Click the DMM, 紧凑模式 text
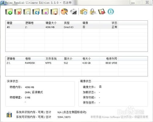 [34, 92]
